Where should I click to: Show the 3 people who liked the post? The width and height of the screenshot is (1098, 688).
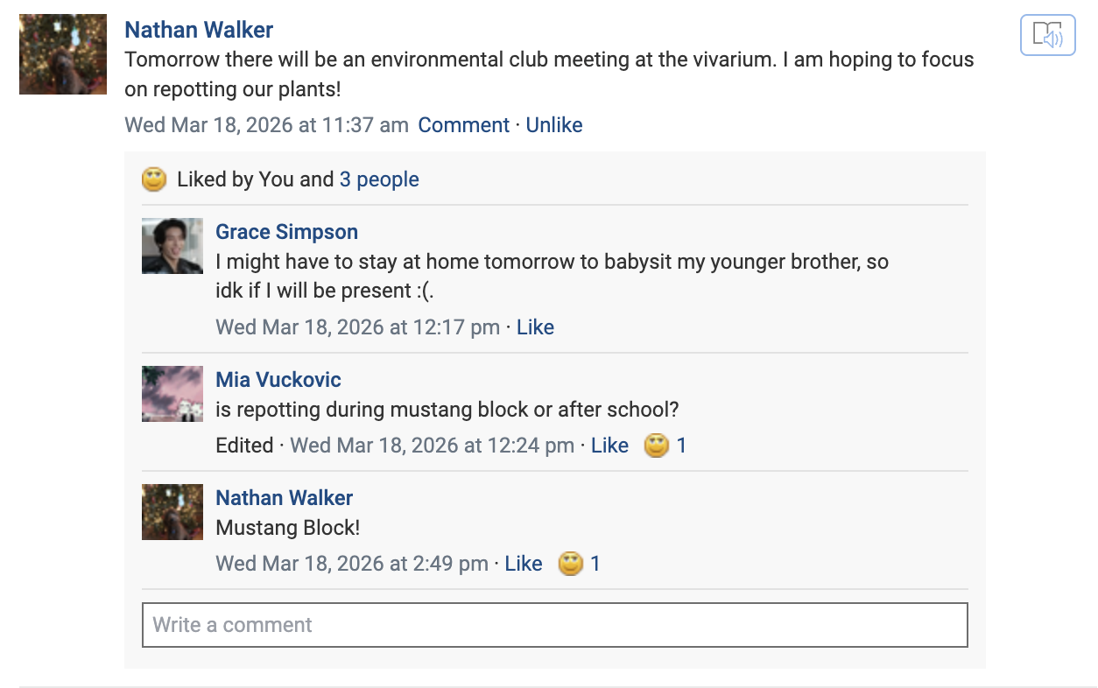(379, 179)
